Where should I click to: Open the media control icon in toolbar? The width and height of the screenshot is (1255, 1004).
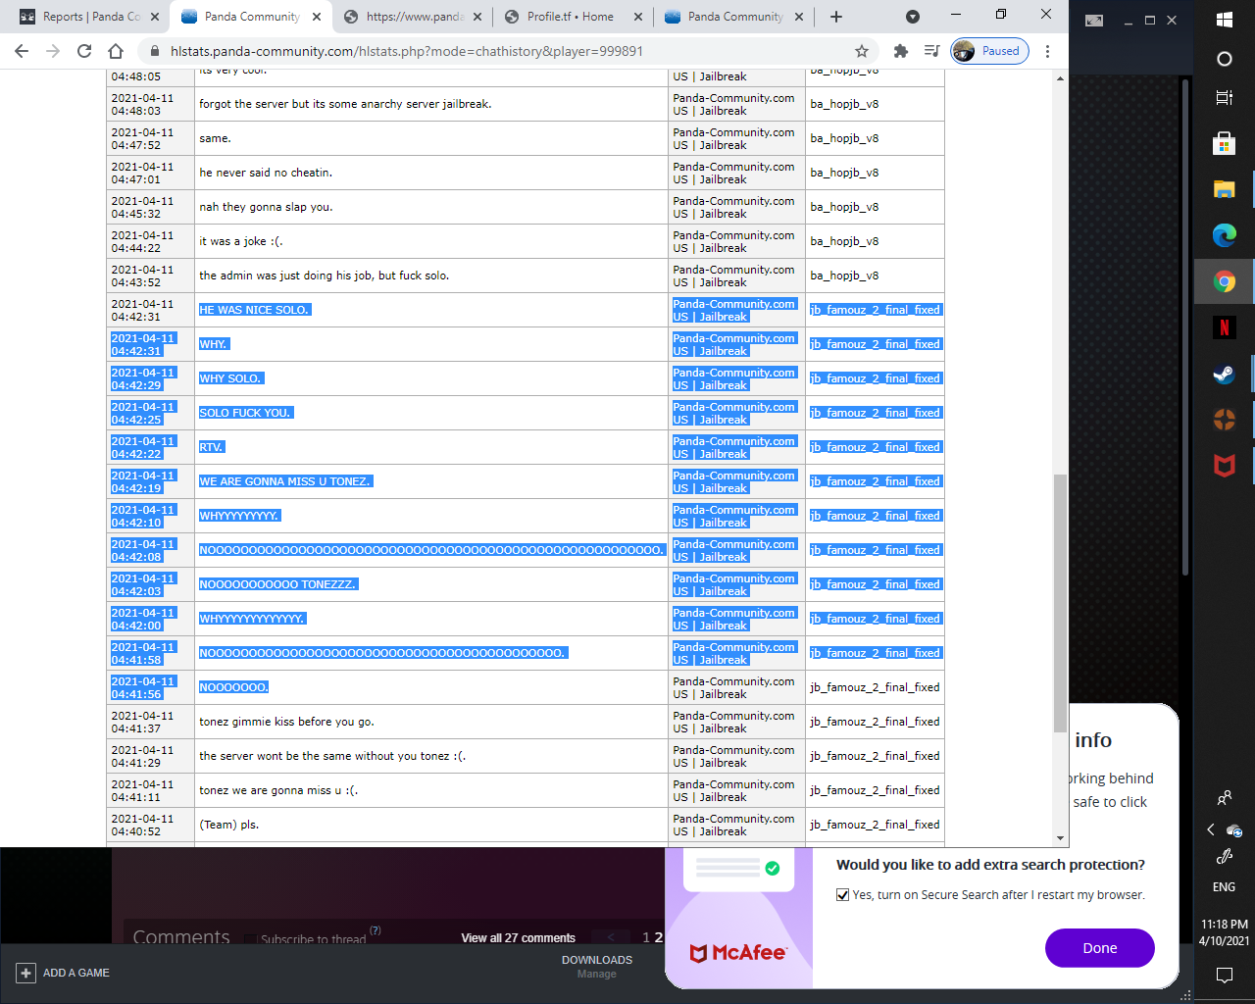point(931,51)
